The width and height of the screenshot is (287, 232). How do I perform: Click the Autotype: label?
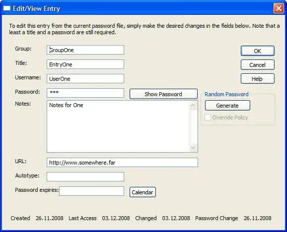(x=27, y=175)
